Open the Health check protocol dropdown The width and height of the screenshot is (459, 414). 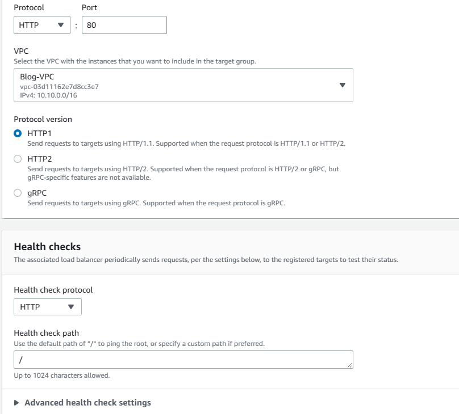coord(47,307)
